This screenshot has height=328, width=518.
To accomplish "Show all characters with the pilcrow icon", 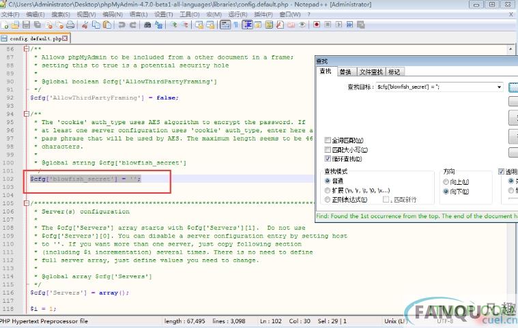I will pos(236,25).
